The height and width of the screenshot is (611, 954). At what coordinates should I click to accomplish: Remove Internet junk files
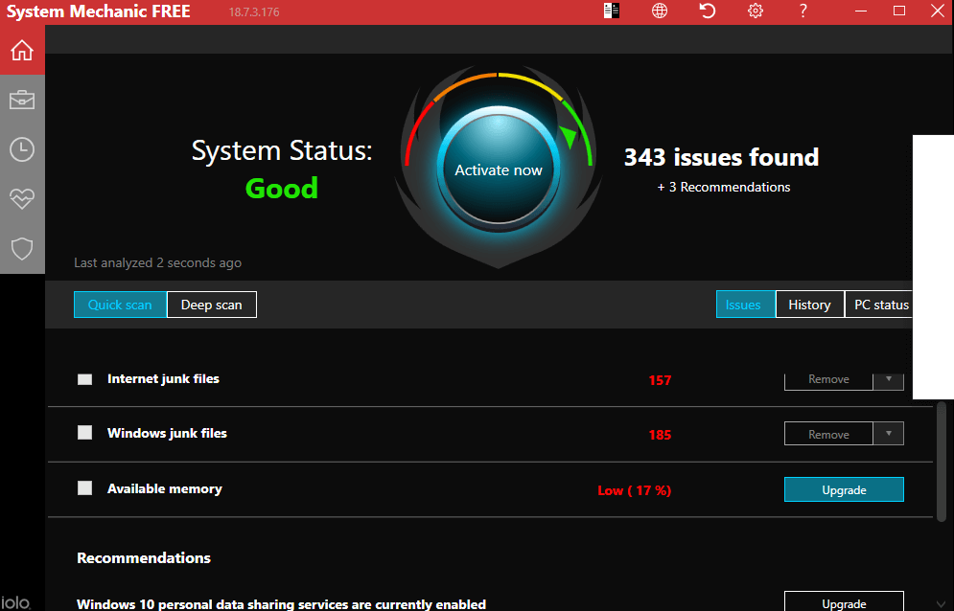point(828,380)
